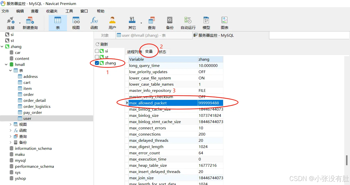
Task: Collapse the zhang connection node
Action: [x=2, y=47]
